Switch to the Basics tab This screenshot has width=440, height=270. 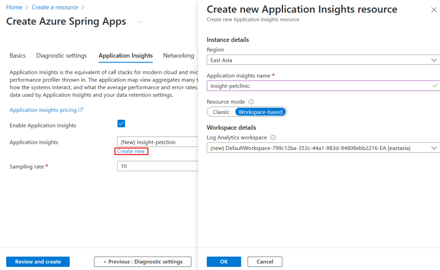tap(18, 56)
